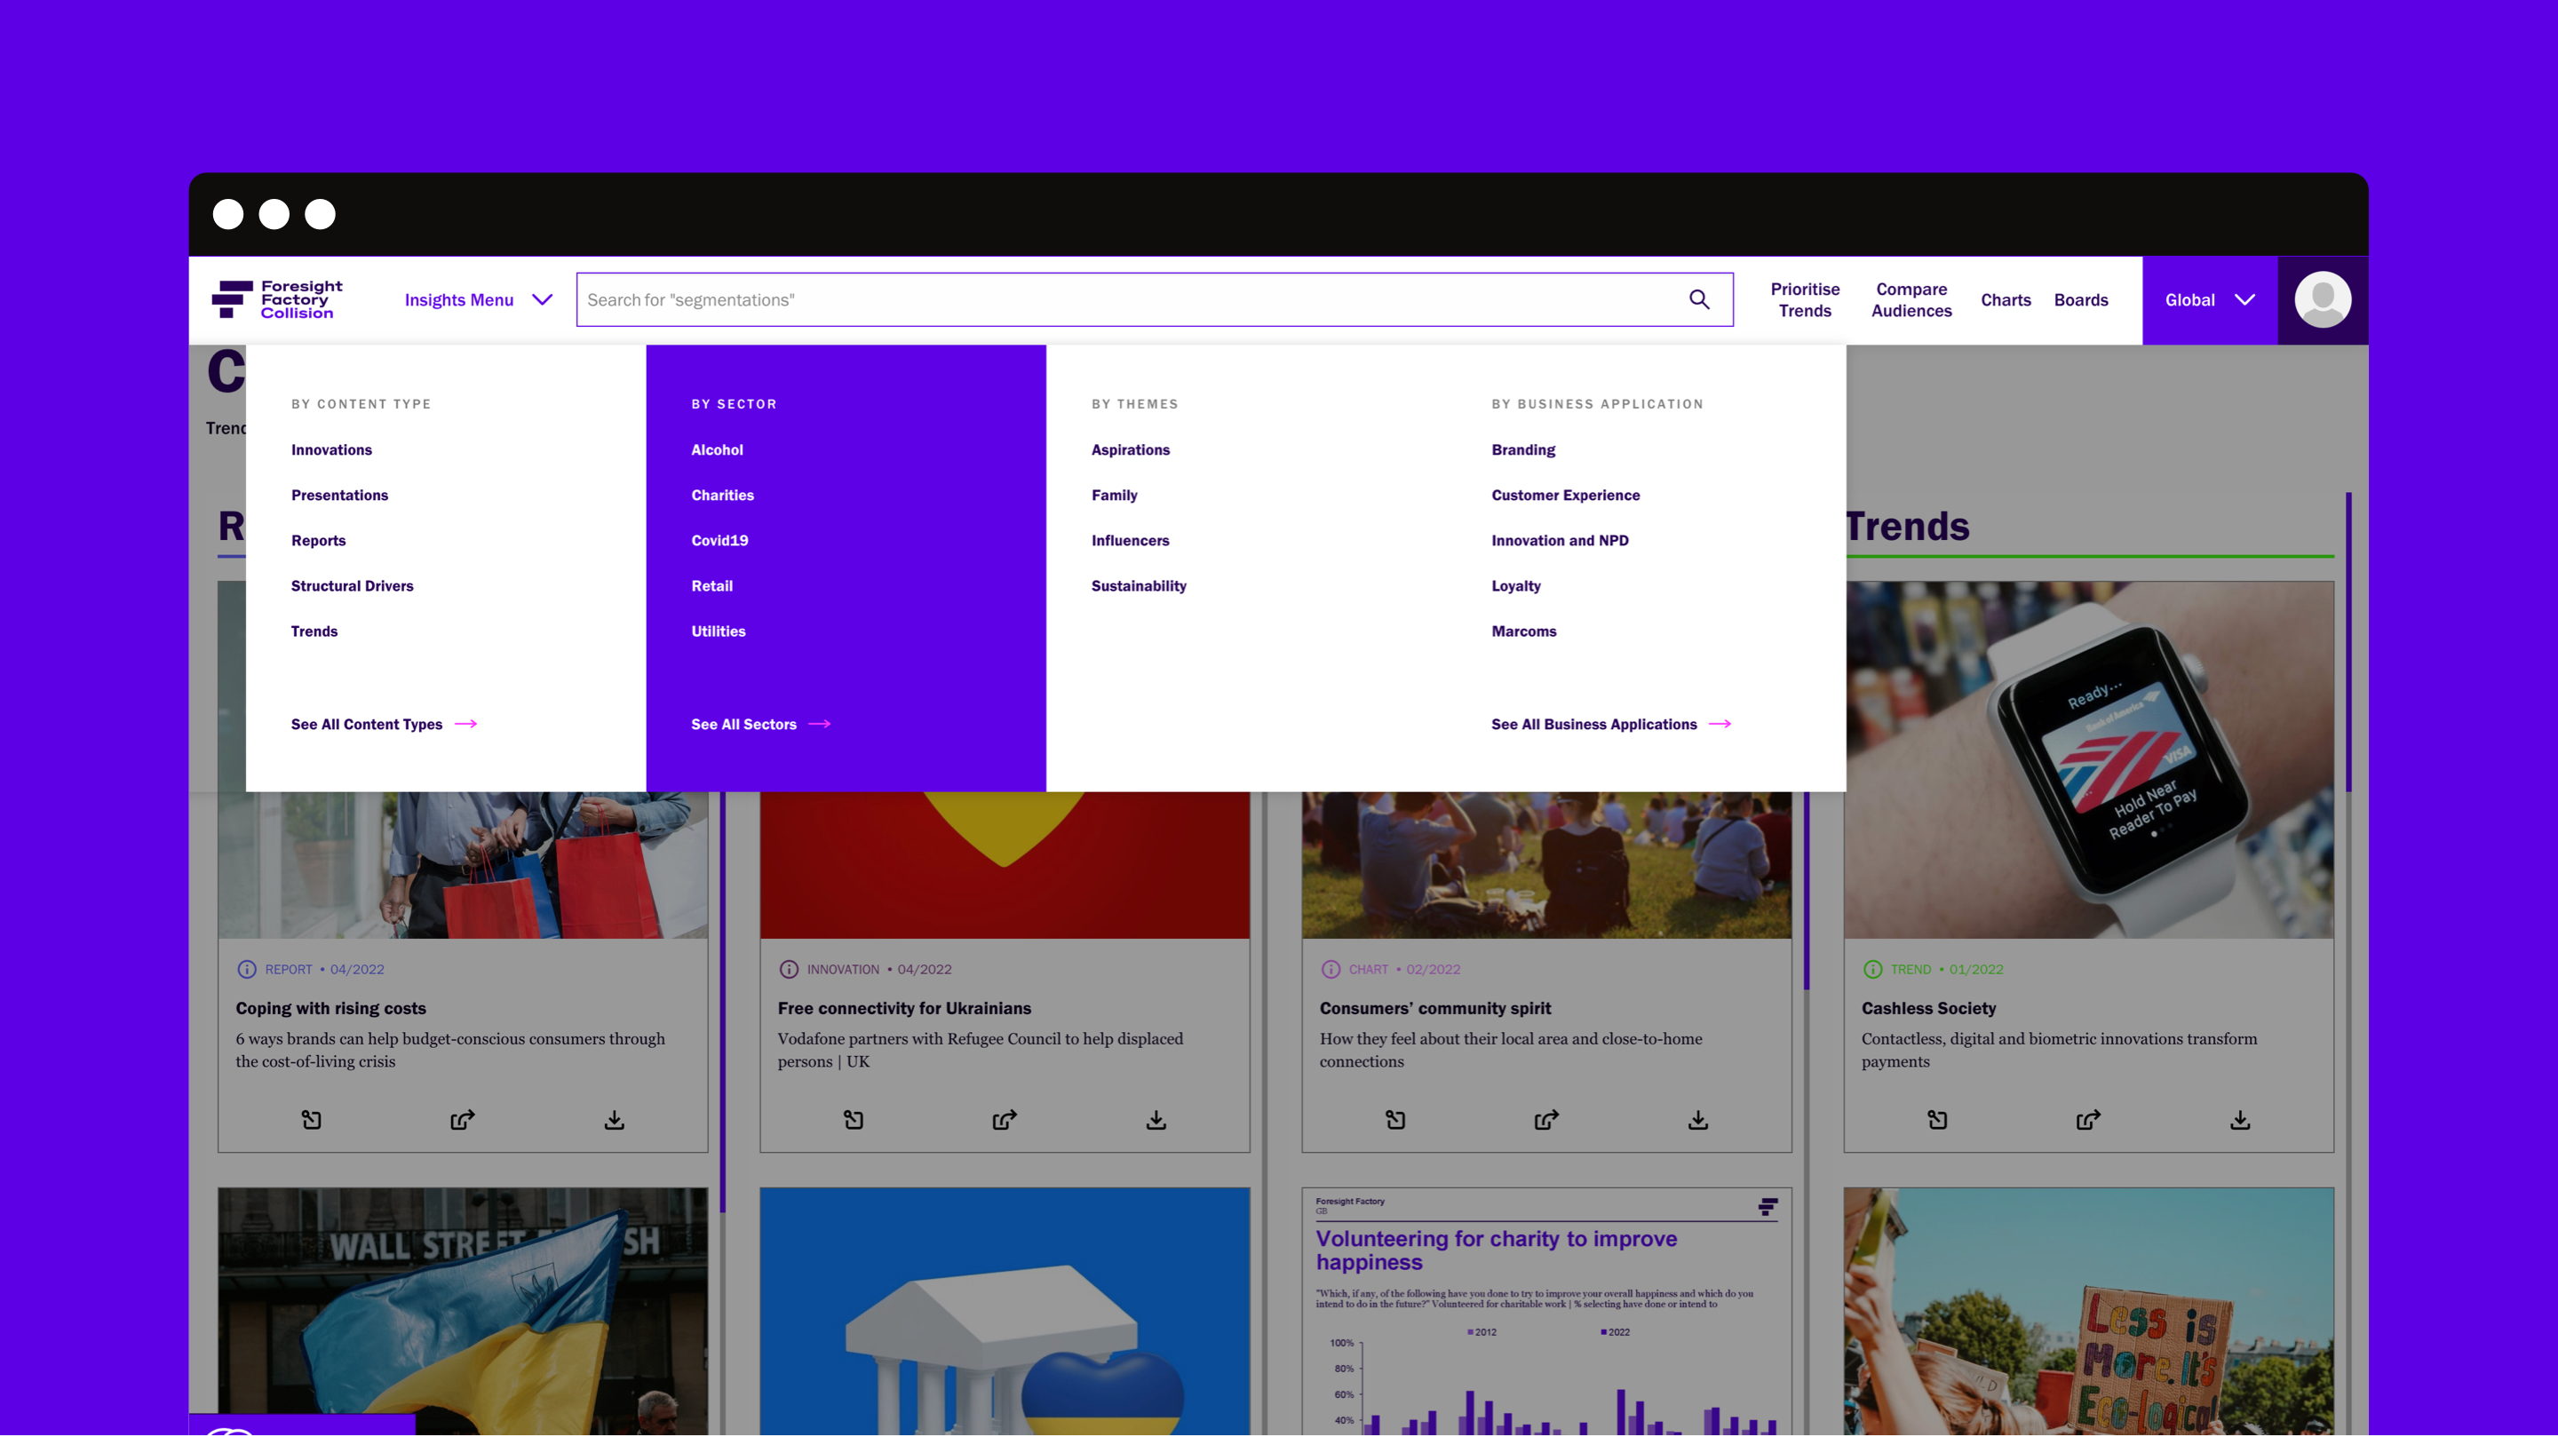Image resolution: width=2558 pixels, height=1437 pixels.
Task: Click the search magnifier icon
Action: click(x=1699, y=300)
